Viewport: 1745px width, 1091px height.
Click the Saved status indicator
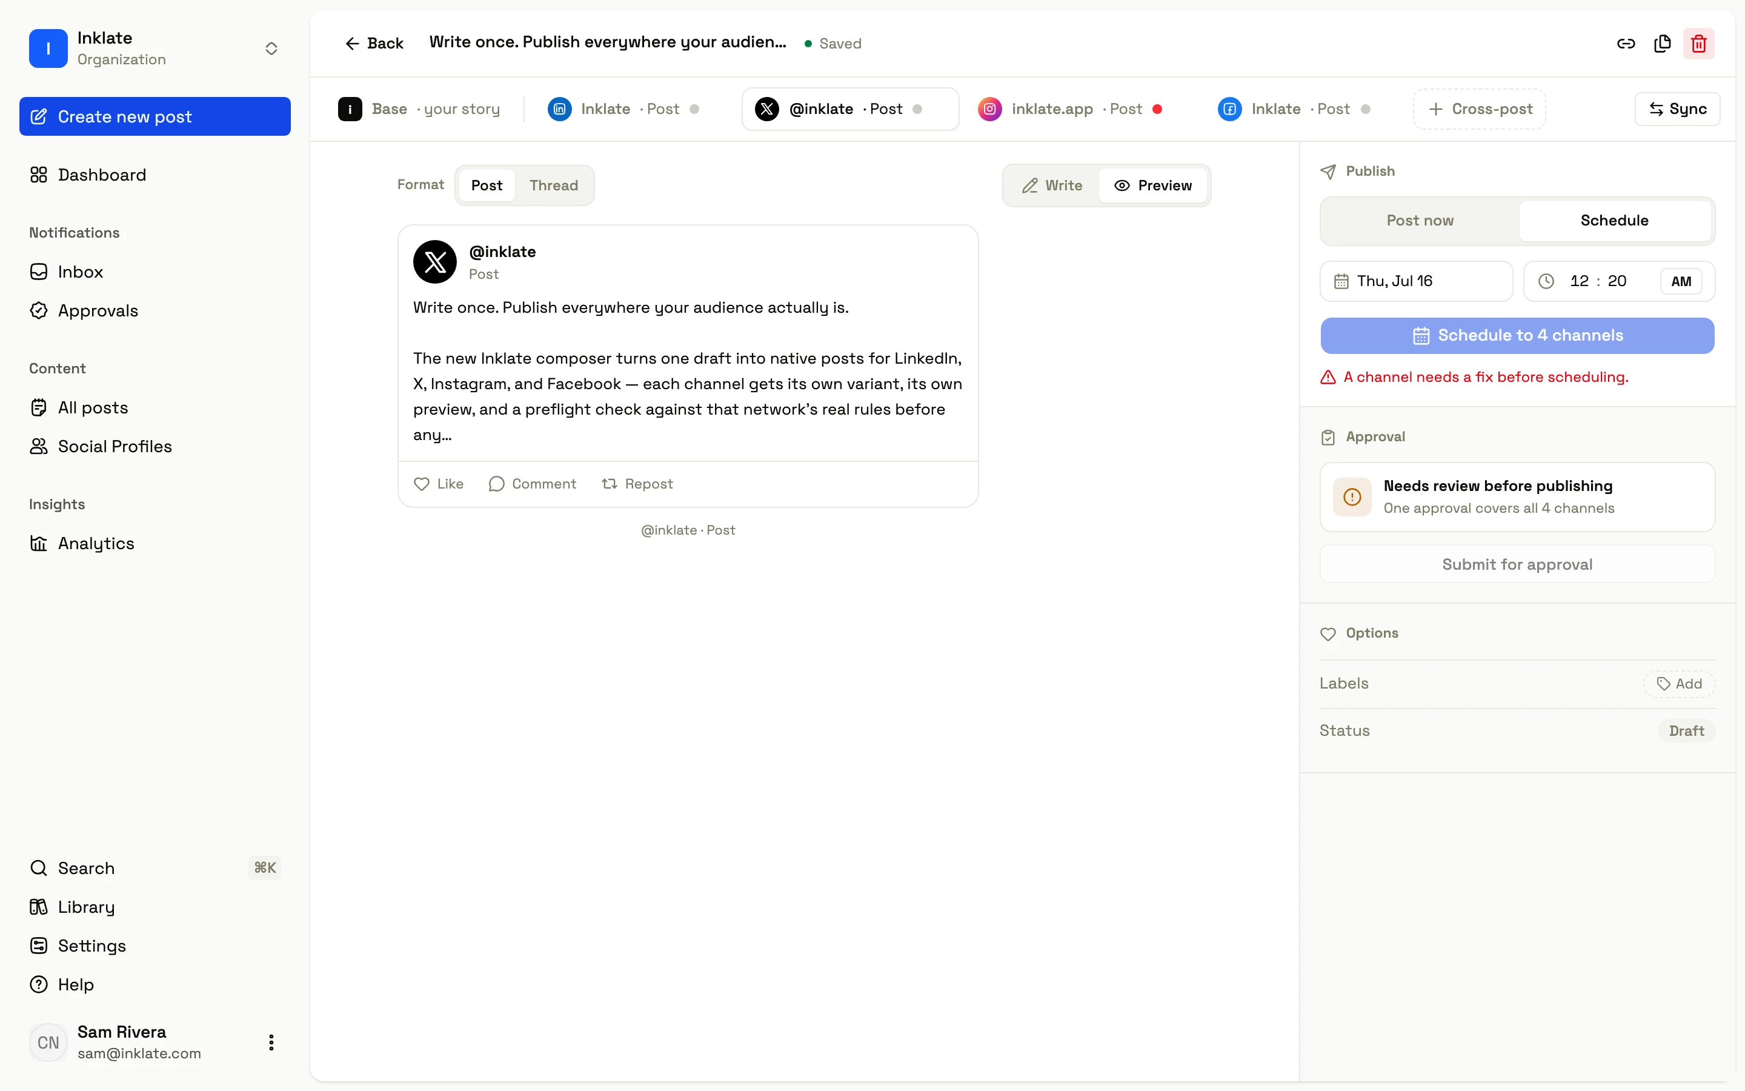tap(834, 43)
